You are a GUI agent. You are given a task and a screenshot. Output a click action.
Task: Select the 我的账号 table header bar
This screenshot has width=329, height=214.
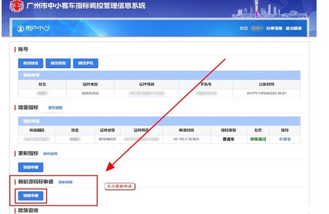[x=159, y=75]
